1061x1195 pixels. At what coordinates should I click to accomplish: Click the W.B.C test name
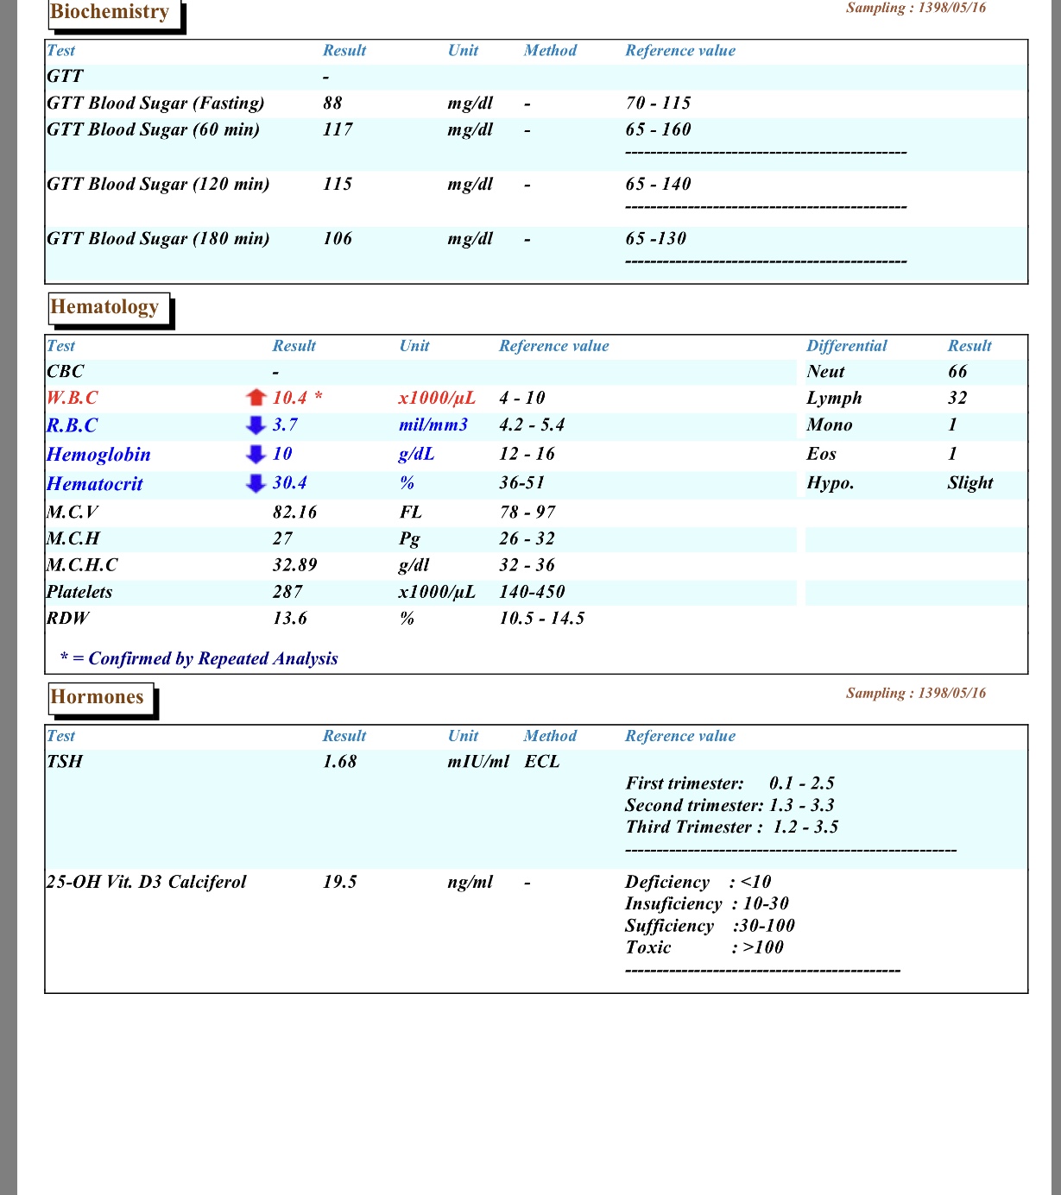click(73, 398)
